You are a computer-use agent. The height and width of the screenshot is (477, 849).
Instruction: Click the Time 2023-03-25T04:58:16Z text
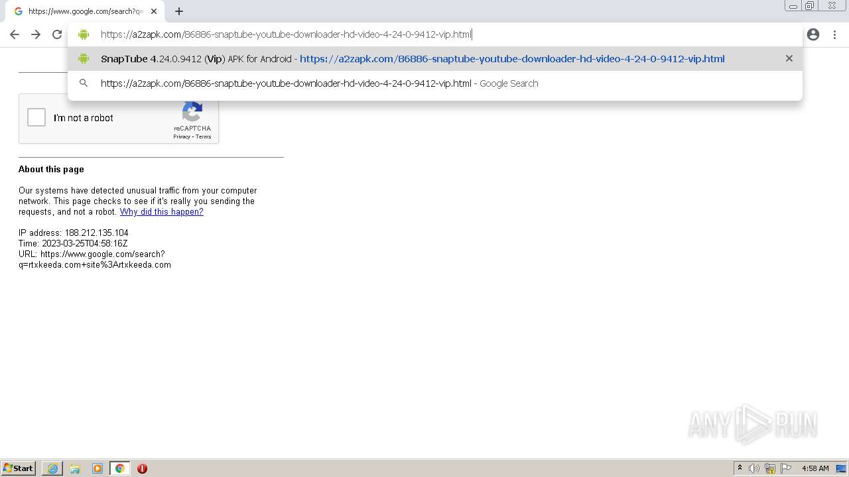pyautogui.click(x=73, y=244)
